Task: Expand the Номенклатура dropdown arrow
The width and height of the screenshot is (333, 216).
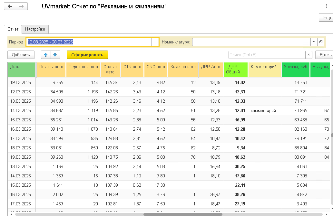Action: [314, 42]
